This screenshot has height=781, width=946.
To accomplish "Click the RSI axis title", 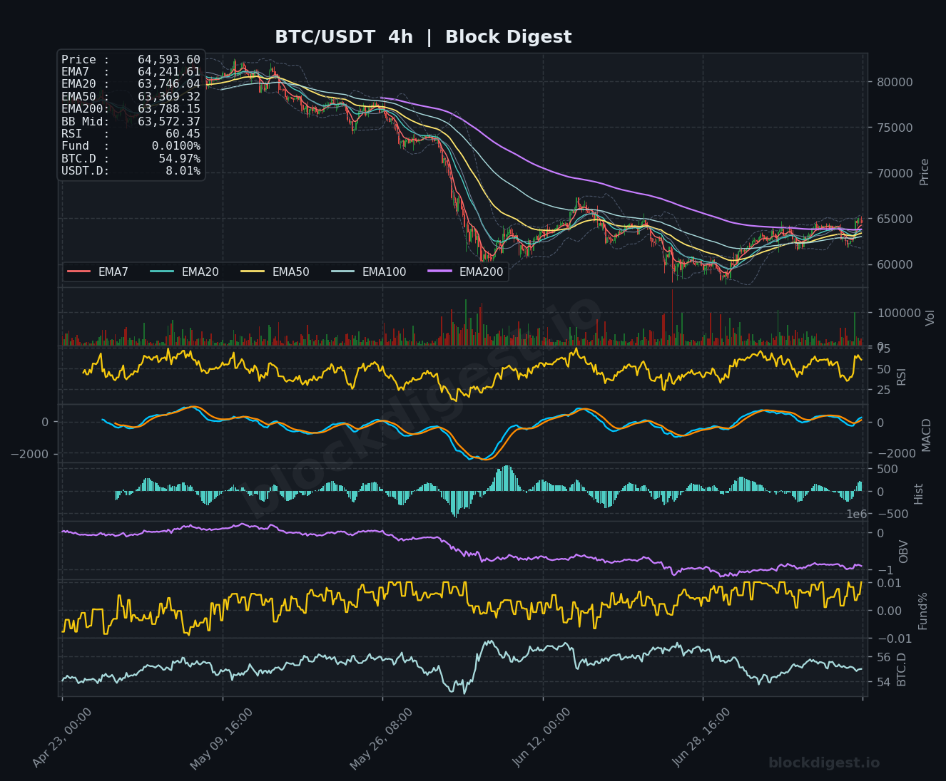I will [901, 377].
